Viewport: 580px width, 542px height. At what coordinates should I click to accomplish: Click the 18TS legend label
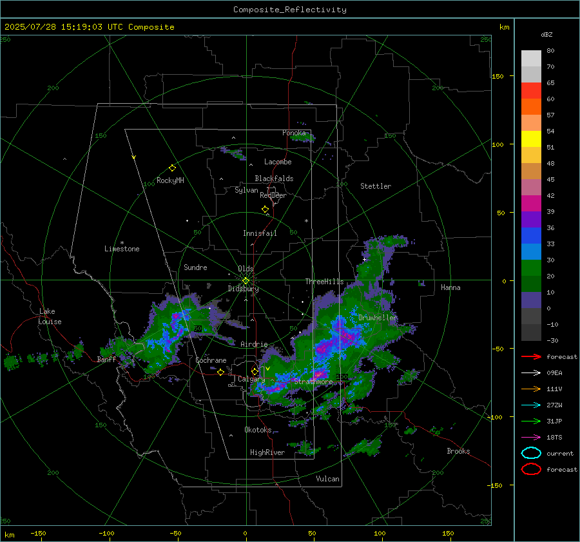click(554, 438)
